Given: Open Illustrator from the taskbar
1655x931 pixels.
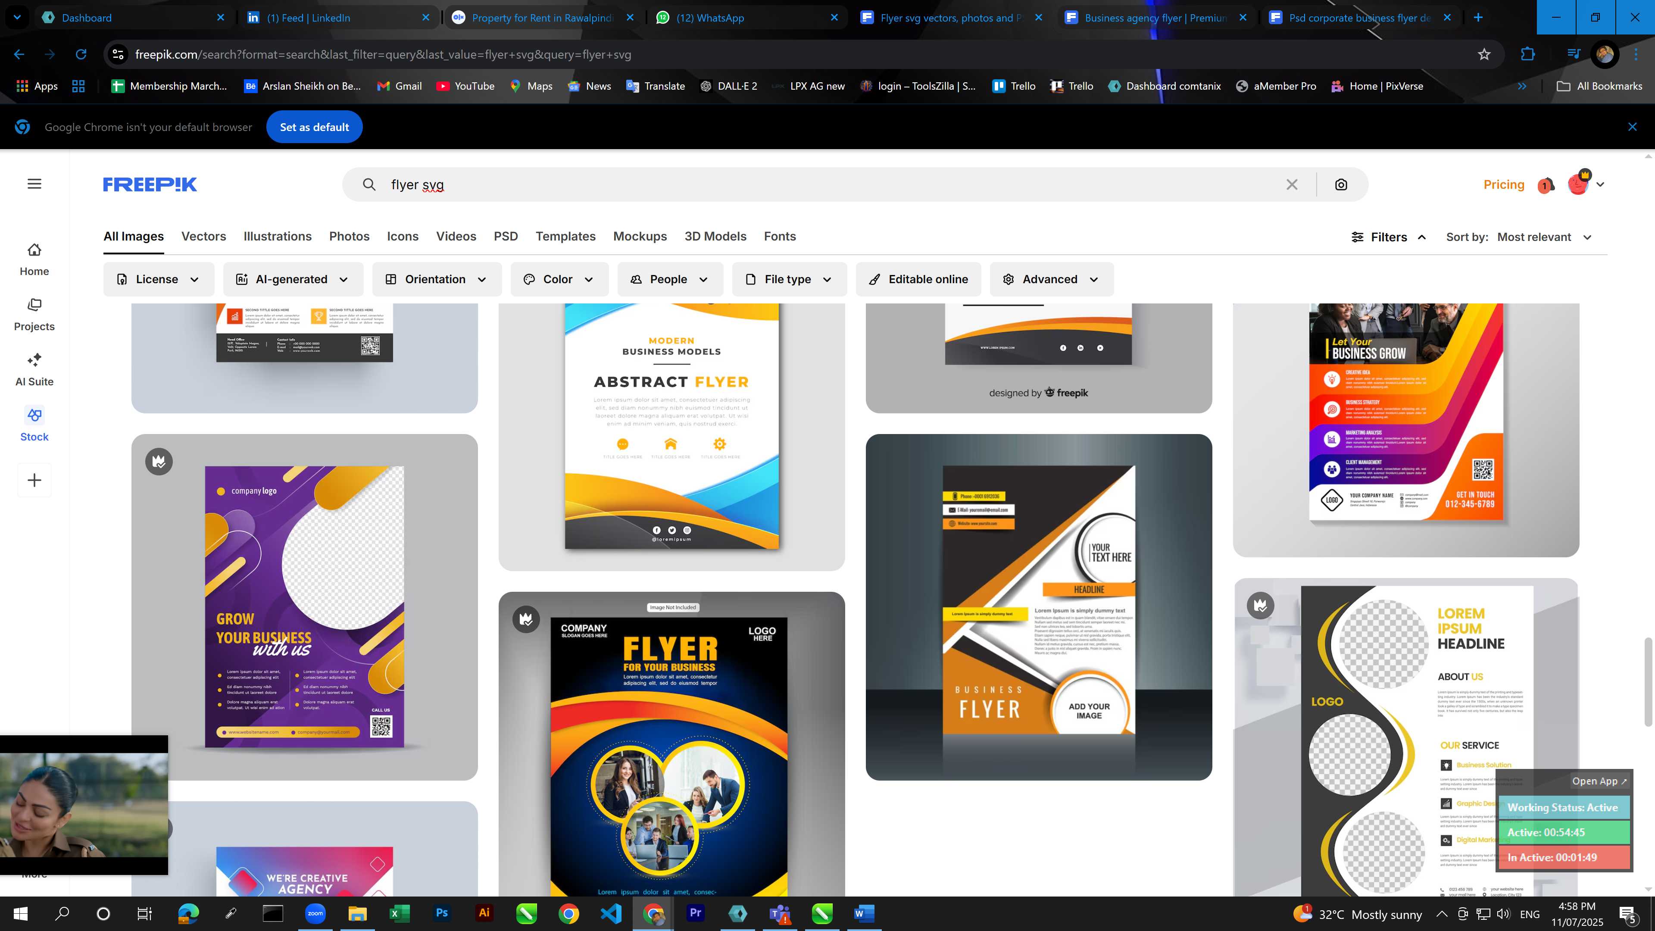Looking at the screenshot, I should pos(484,914).
